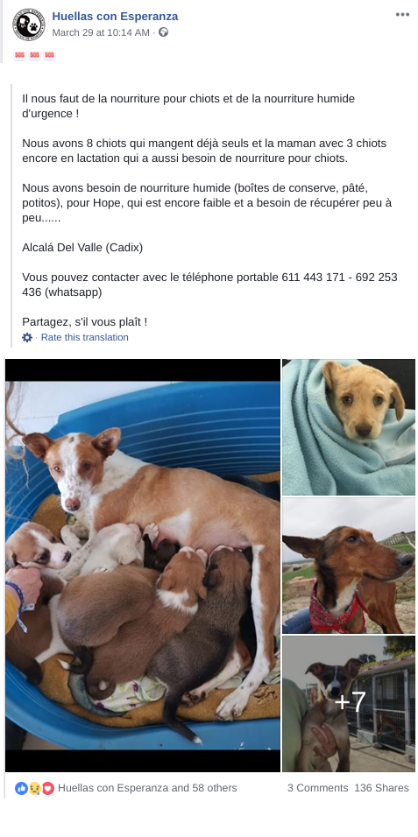Open the March 29 at 10:14 AM timestamp

101,32
